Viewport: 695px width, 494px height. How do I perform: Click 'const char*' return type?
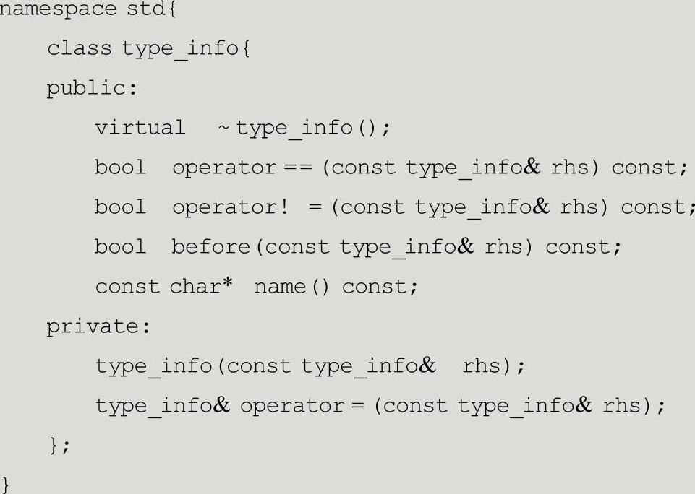tap(164, 287)
